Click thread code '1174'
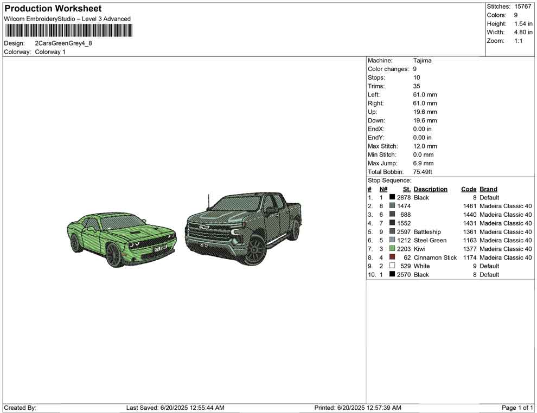This screenshot has height=413, width=537. click(470, 257)
